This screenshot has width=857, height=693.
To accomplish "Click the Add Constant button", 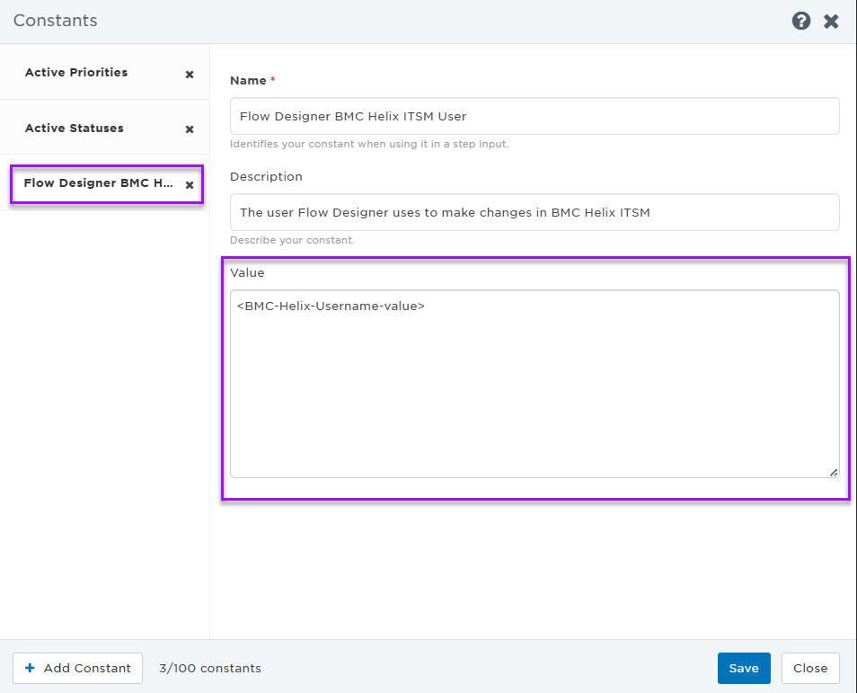I will click(77, 668).
